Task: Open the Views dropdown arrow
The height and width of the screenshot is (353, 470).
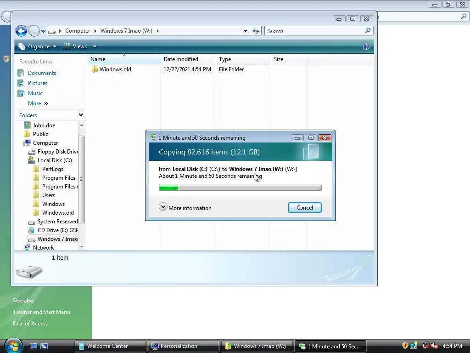Action: coord(95,46)
